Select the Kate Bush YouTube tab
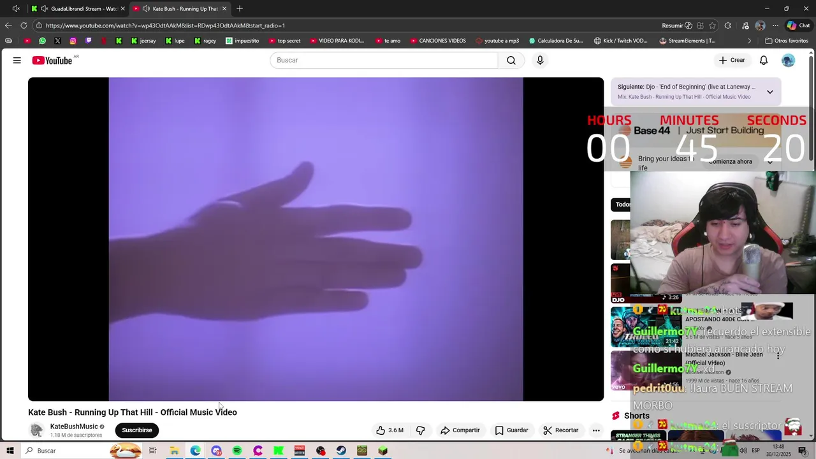 coord(180,9)
